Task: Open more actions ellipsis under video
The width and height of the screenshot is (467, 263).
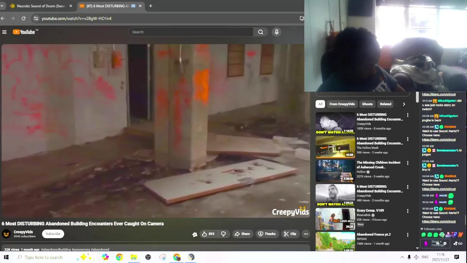Action: coord(306,234)
